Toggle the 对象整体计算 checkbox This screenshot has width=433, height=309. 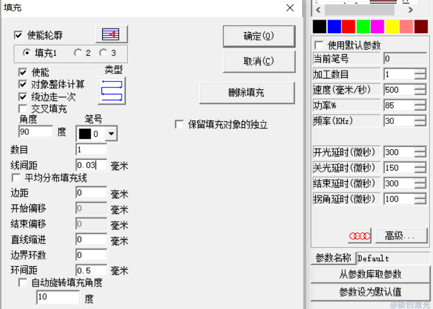point(23,84)
